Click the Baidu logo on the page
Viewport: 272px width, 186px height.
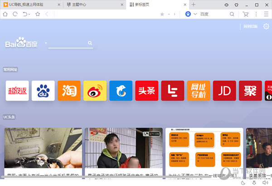coord(21,42)
